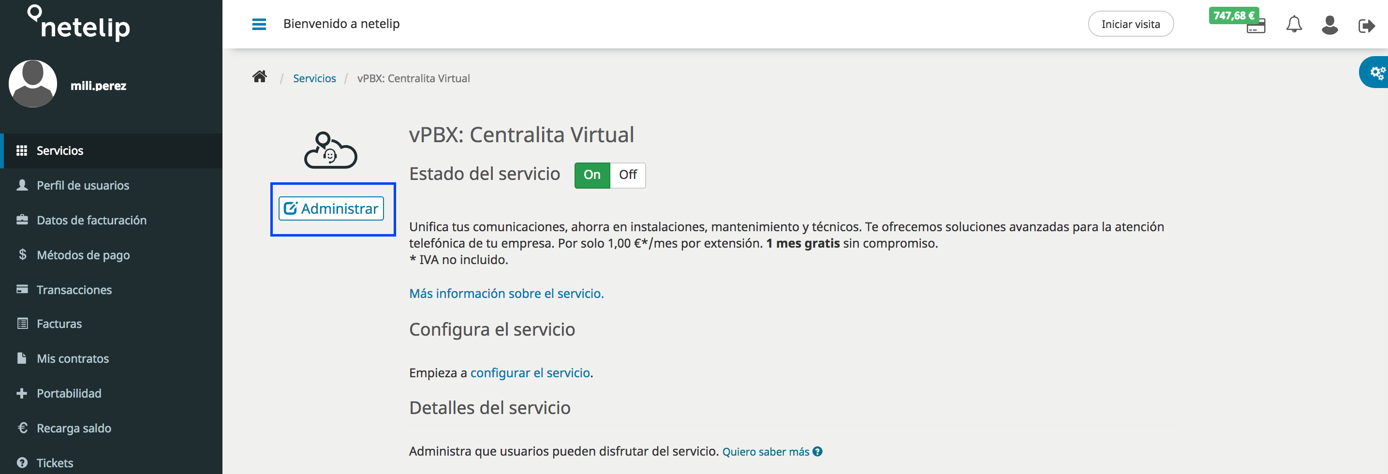The image size is (1388, 474).
Task: Follow the configurar el servicio link
Action: (x=530, y=373)
